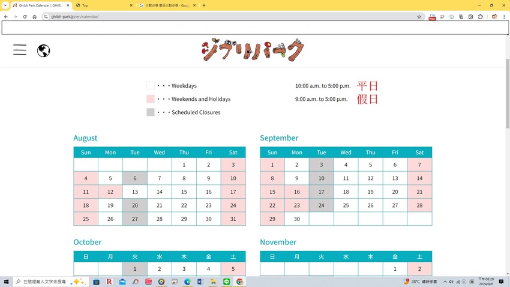Go to the Ghibli Park logo homepage
Image resolution: width=510 pixels, height=287 pixels.
click(253, 50)
